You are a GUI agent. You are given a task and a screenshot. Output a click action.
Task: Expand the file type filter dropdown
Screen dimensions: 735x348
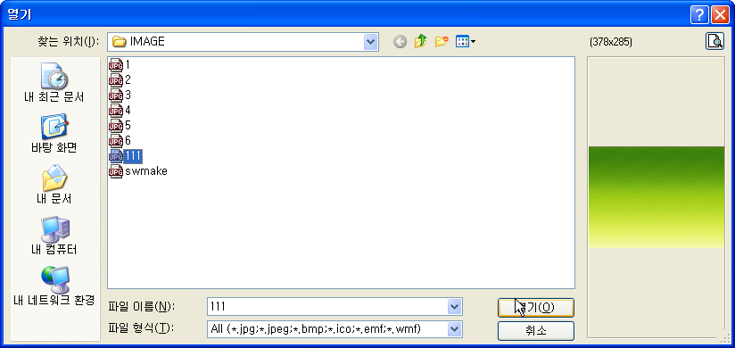click(x=454, y=329)
